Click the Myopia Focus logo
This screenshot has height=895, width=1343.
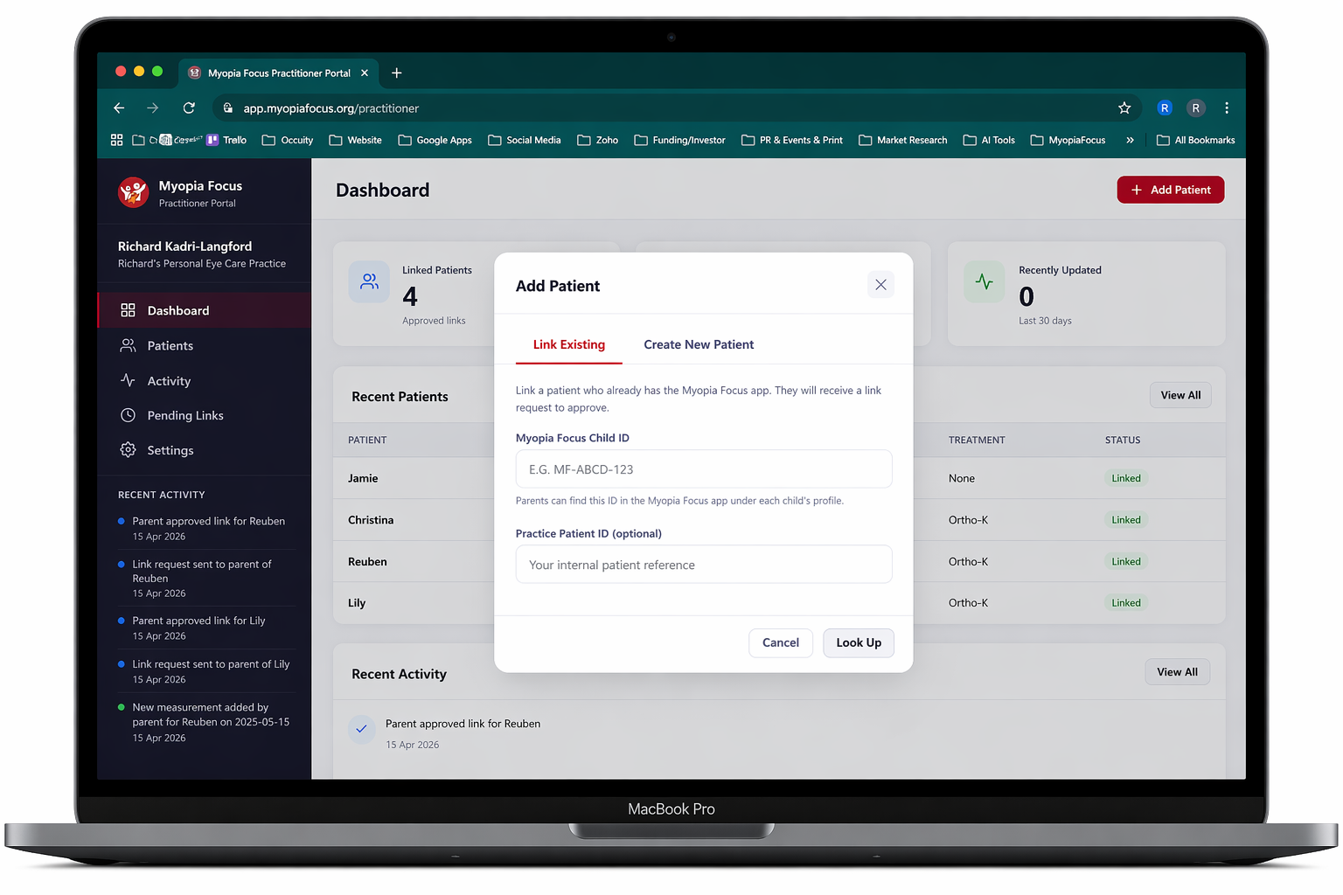[134, 192]
